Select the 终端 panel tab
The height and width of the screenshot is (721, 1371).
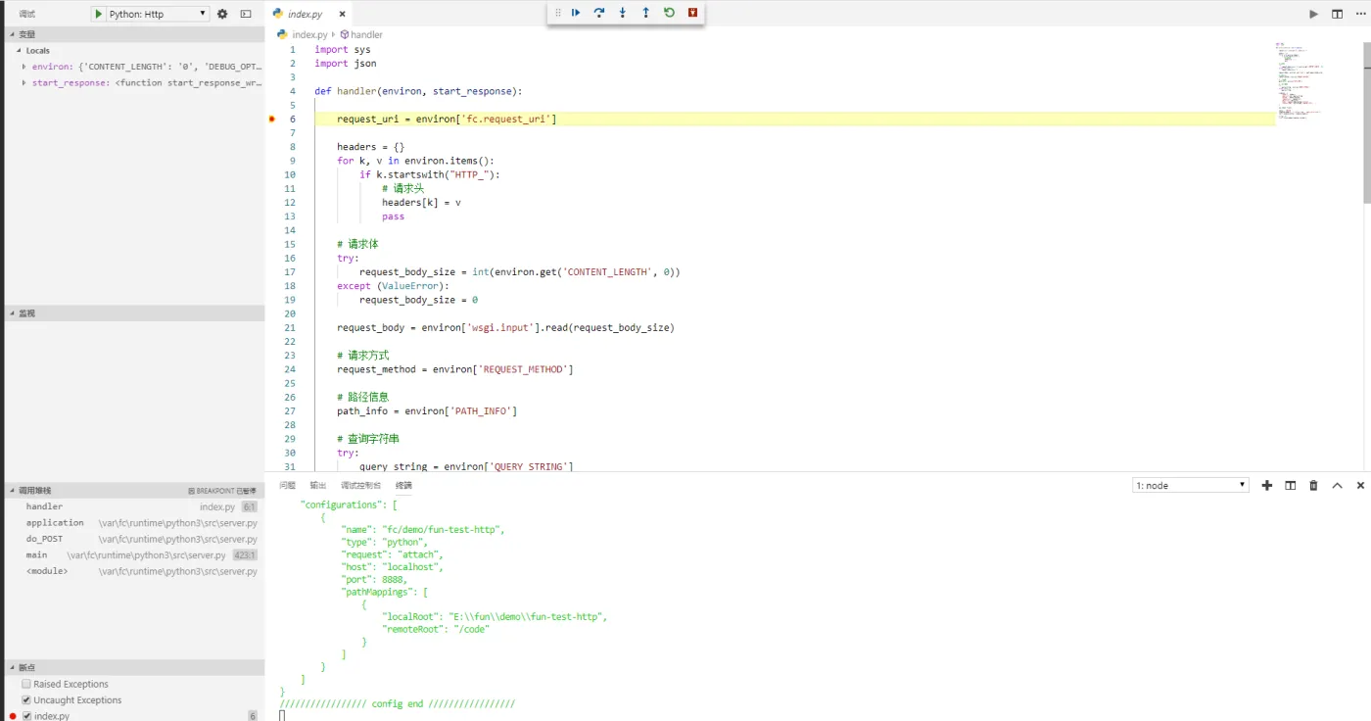coord(403,485)
